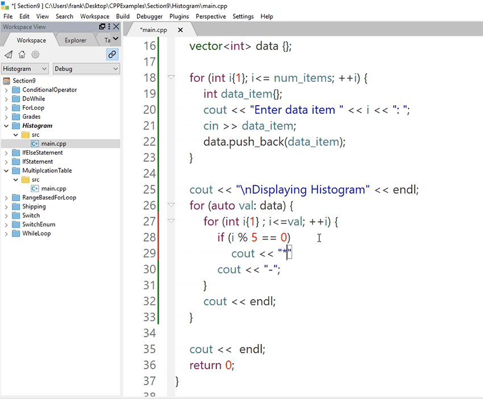Open the workspace settings gear icon

(x=34, y=54)
